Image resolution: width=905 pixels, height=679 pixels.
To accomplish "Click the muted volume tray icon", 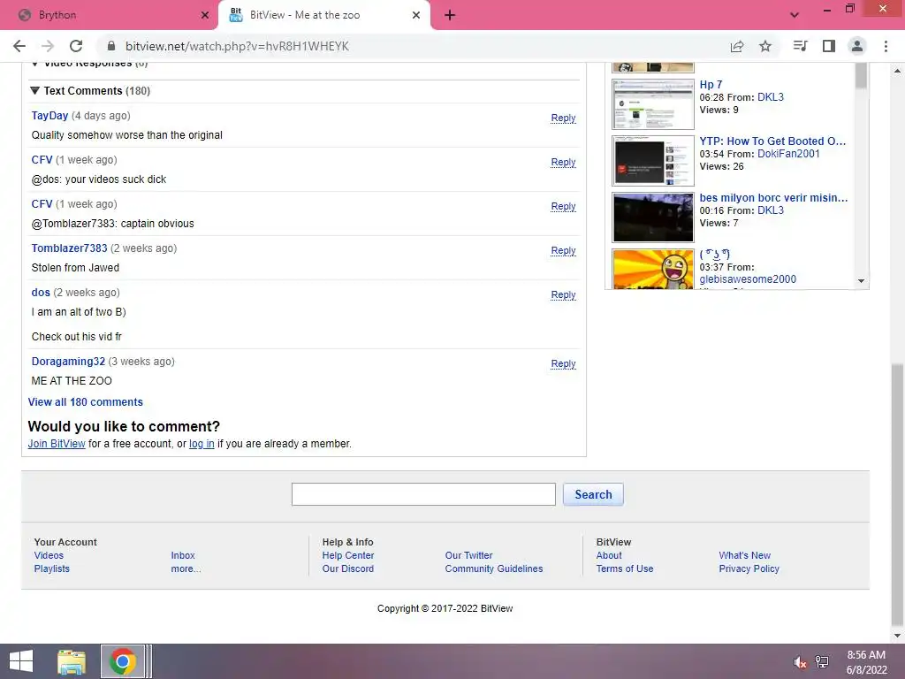I will click(800, 662).
